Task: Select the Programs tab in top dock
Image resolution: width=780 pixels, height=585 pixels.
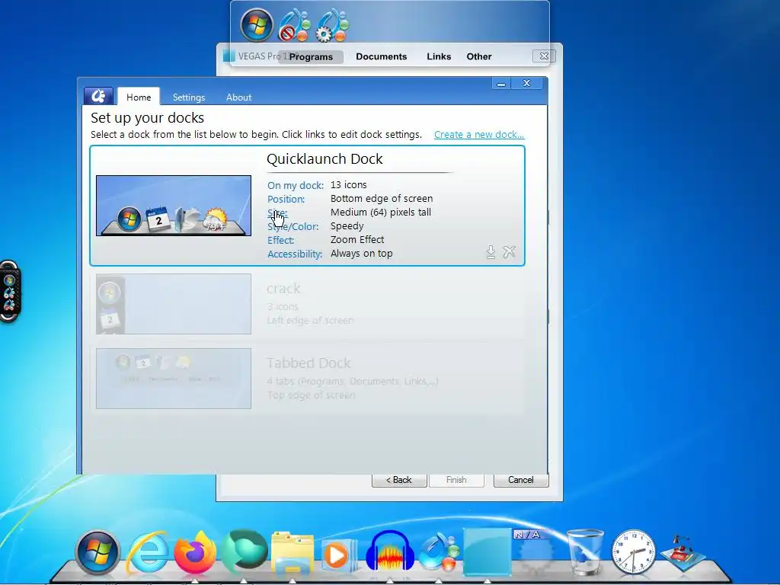Action: point(311,56)
